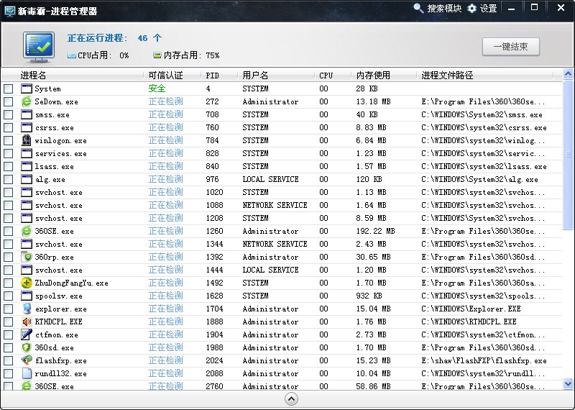Open the title bar dropdown menu arrow
The width and height of the screenshot is (575, 410).
[511, 9]
